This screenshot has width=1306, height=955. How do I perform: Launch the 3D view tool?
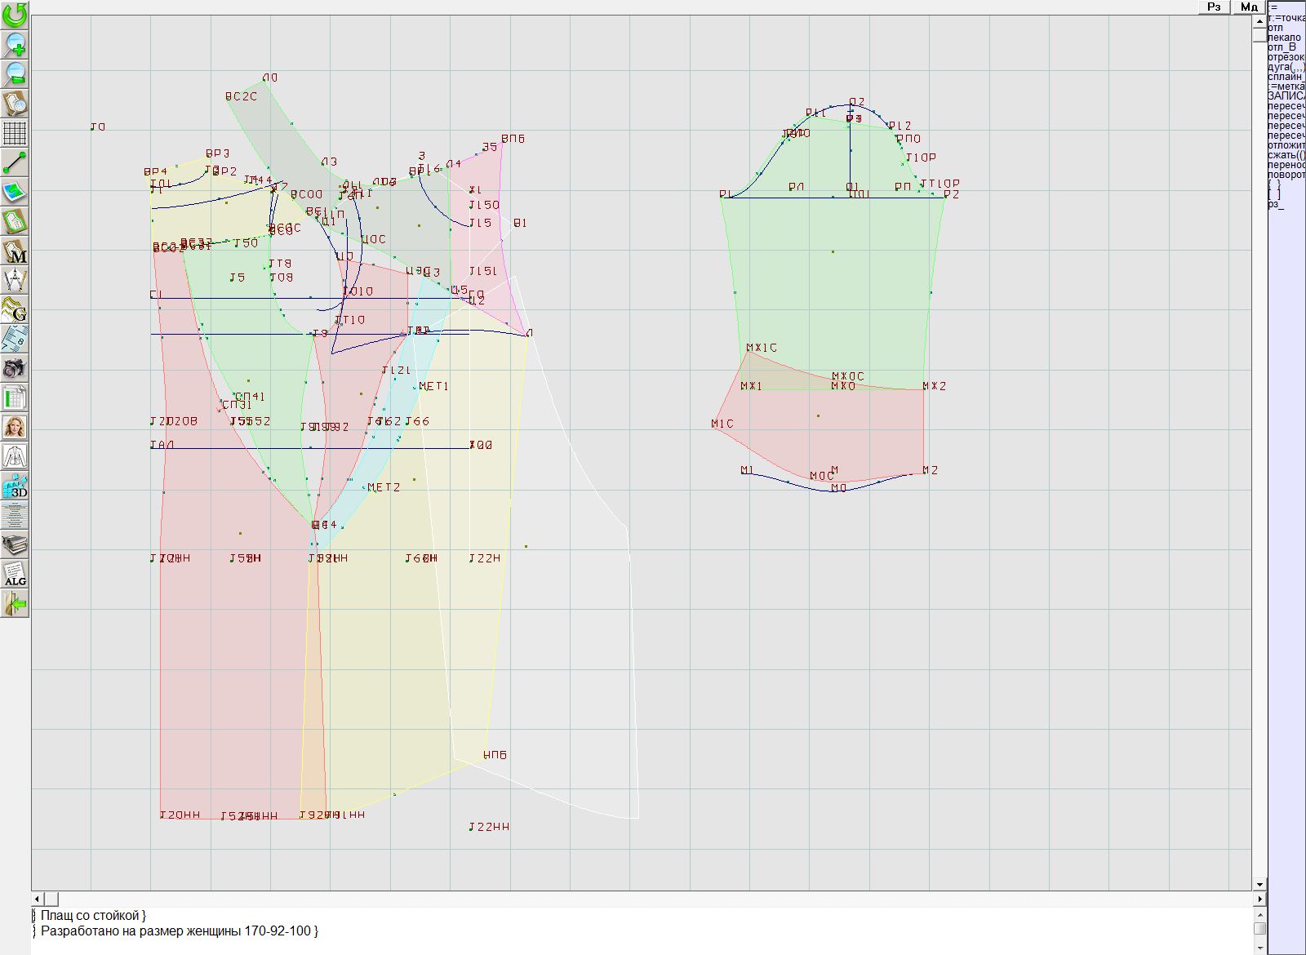pos(15,486)
